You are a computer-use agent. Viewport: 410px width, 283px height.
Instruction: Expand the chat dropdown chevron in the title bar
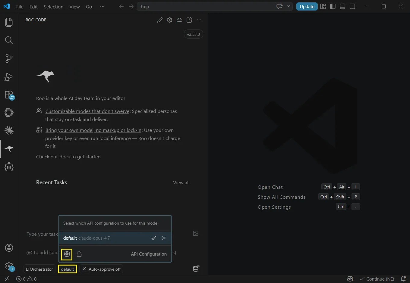point(289,7)
